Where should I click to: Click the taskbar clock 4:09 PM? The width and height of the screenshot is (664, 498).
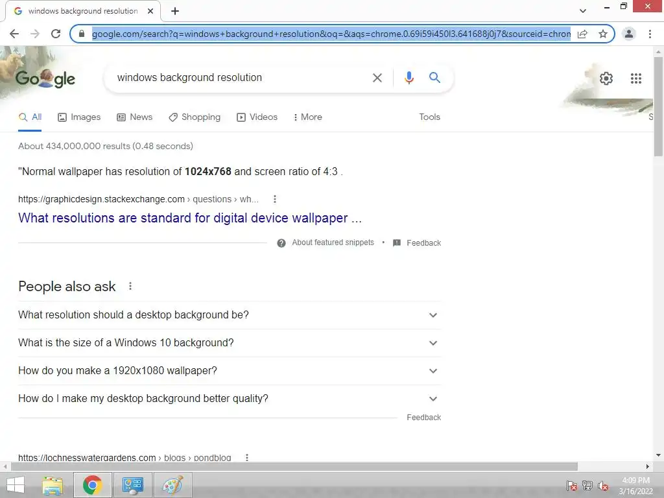click(635, 486)
